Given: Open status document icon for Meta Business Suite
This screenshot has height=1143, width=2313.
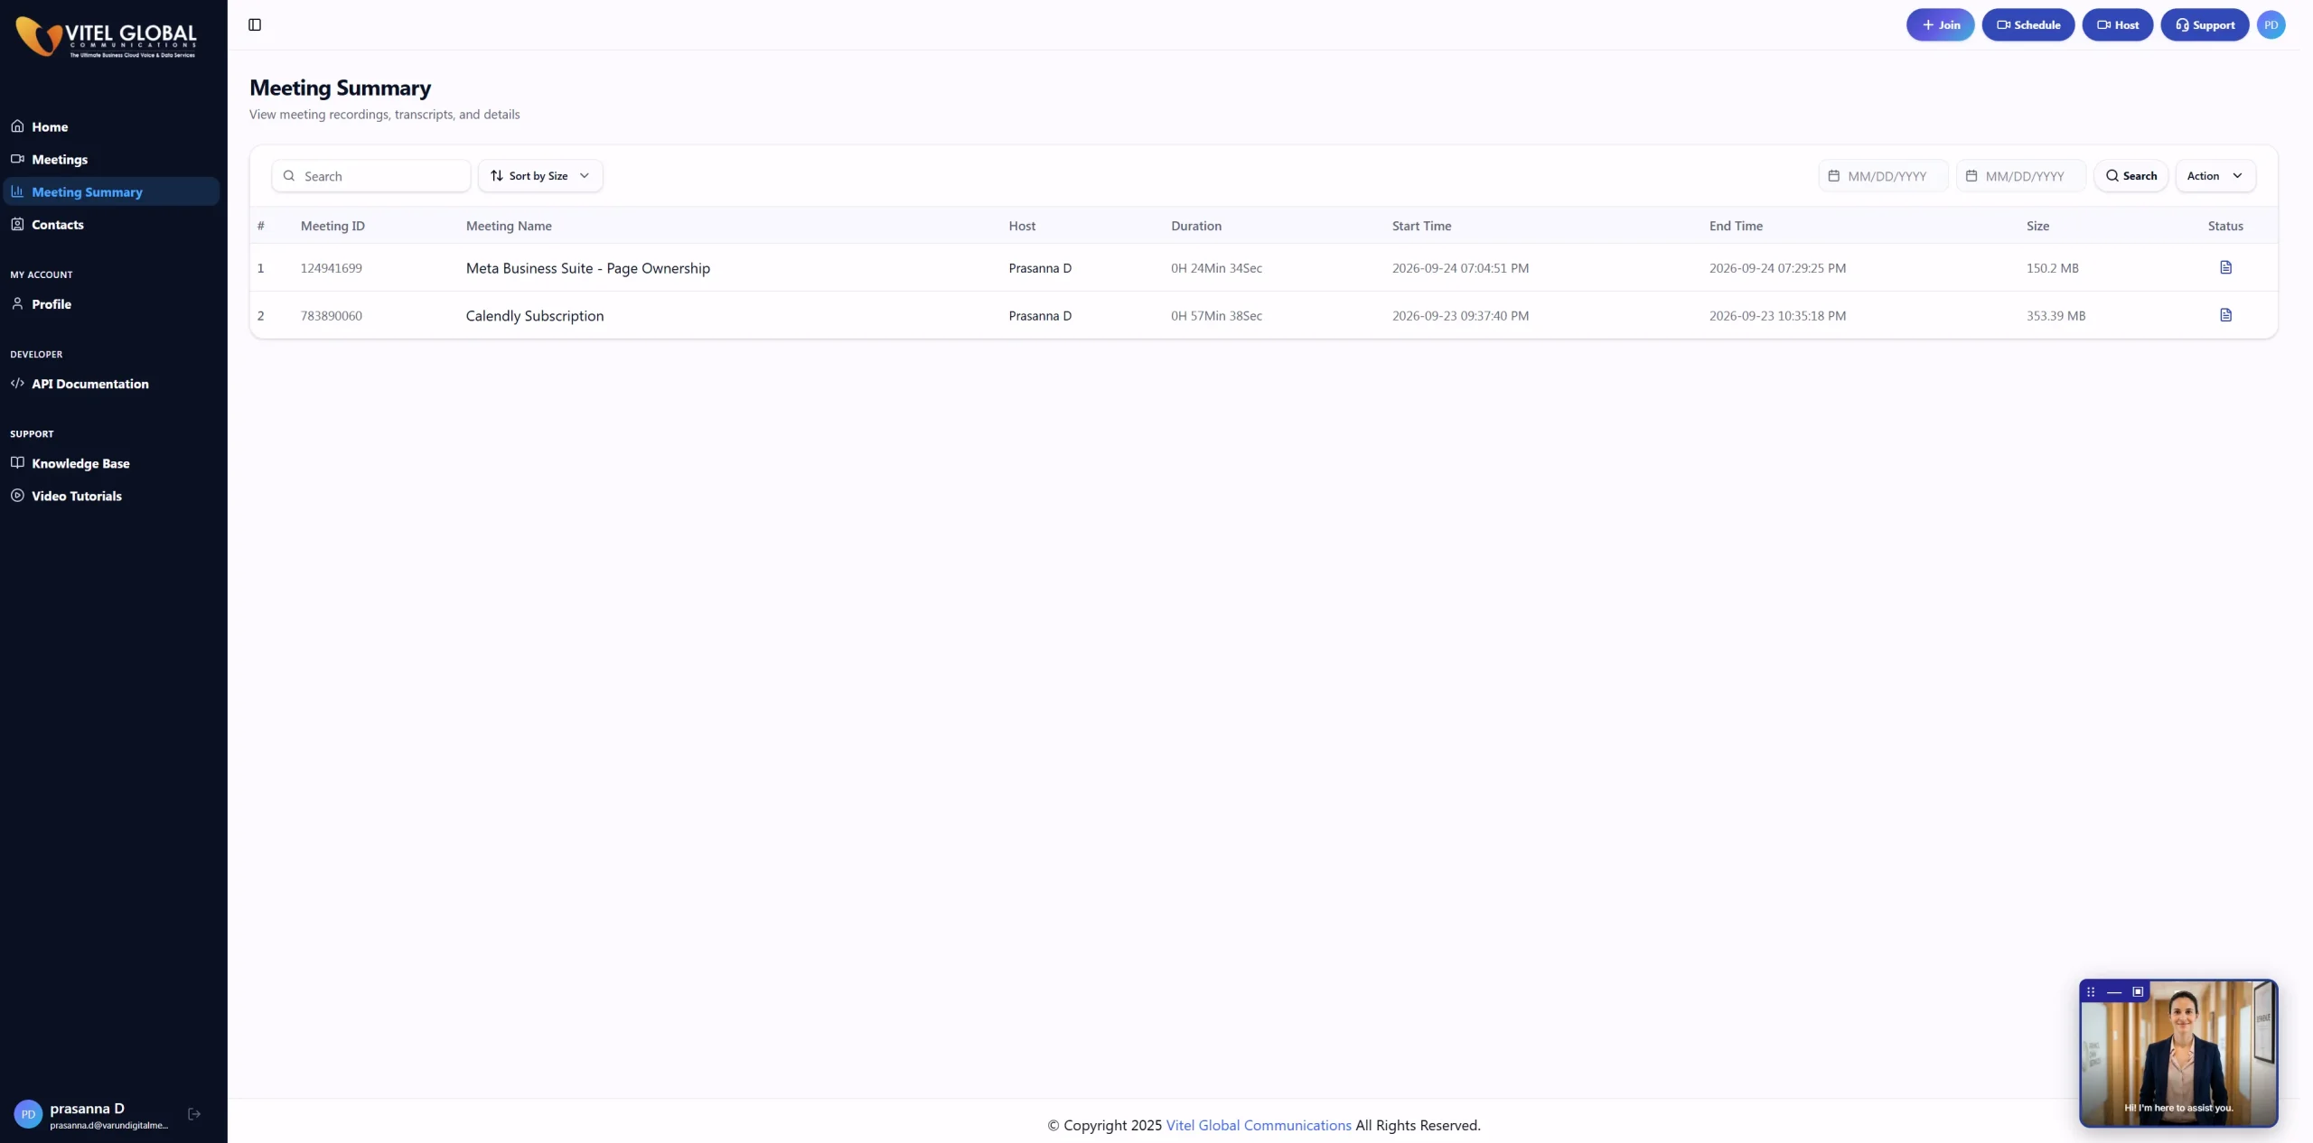Looking at the screenshot, I should (2225, 267).
